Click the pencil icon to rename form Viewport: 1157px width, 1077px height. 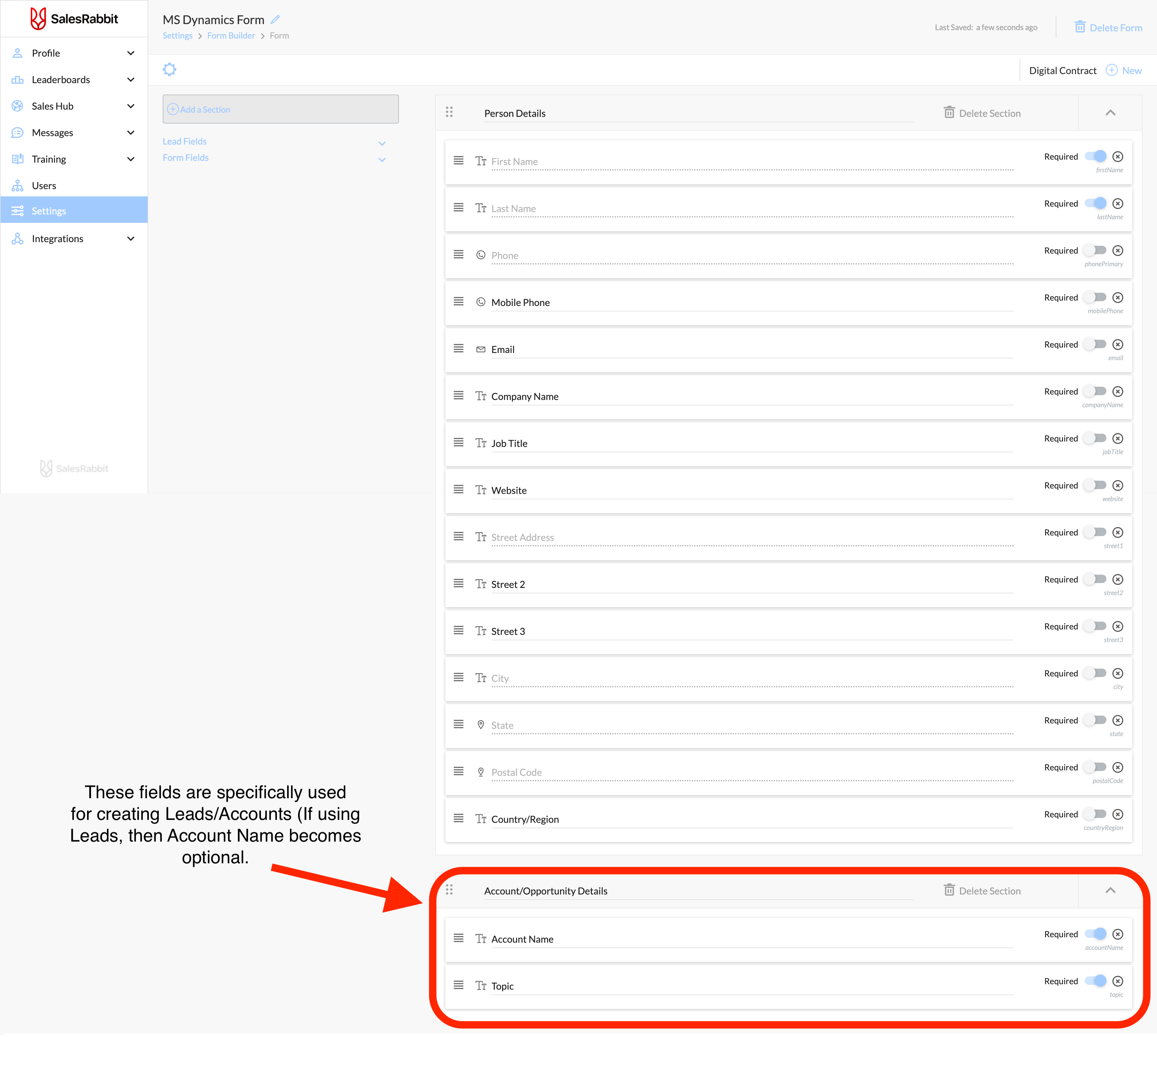point(276,19)
